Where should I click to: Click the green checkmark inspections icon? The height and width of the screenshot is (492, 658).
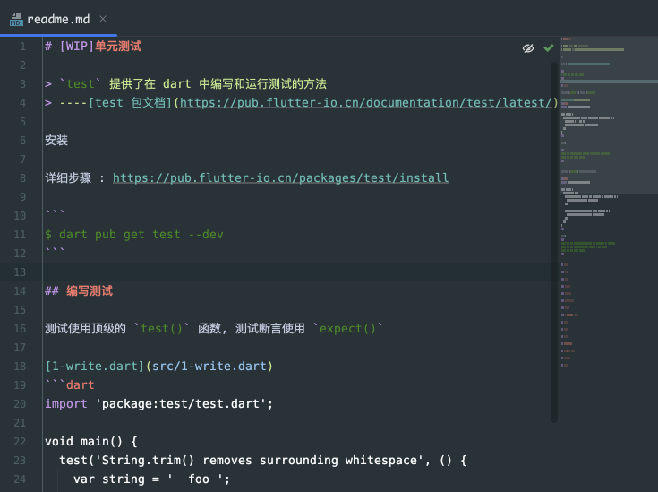tap(548, 47)
